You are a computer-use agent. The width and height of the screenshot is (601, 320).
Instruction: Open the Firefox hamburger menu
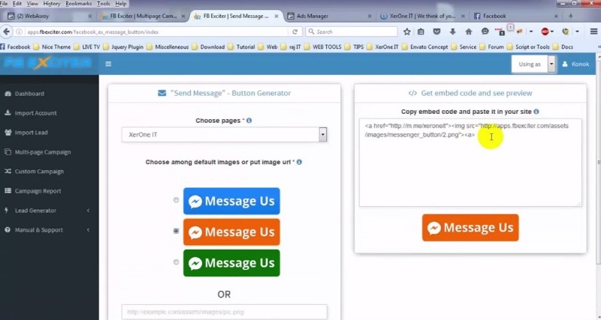tap(593, 31)
